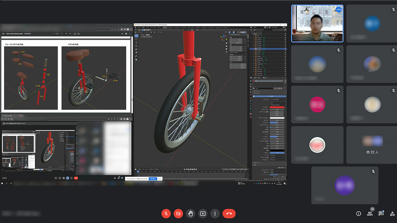Viewport: 397px width, 223px height.
Task: Hide the highlighted fork object via eye icon
Action: [x=285, y=49]
